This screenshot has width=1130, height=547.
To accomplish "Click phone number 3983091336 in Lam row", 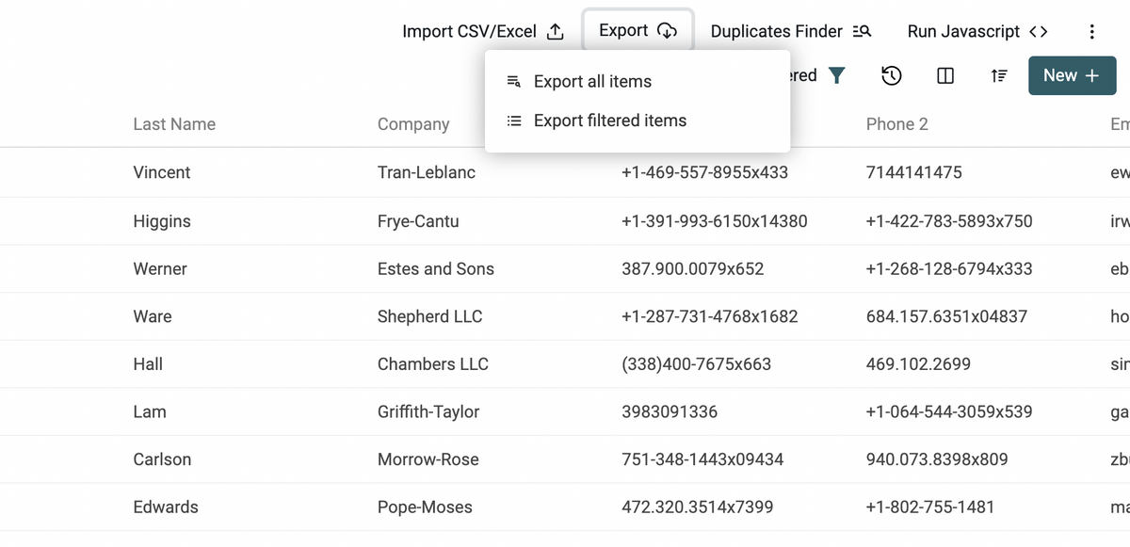I will 670,411.
